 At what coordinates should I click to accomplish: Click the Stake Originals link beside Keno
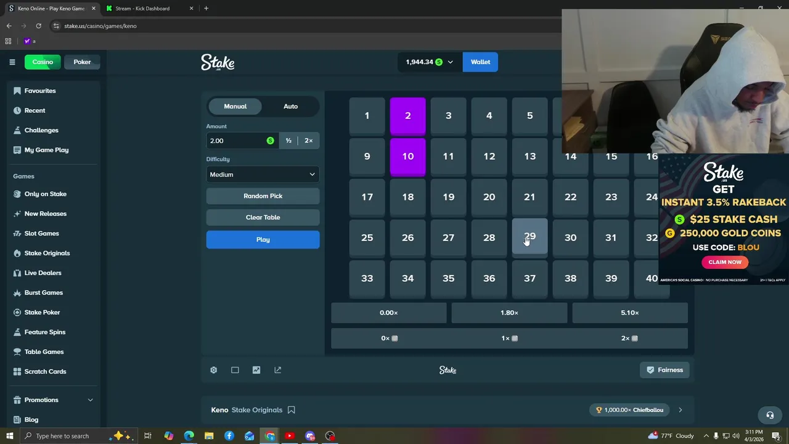click(x=256, y=410)
